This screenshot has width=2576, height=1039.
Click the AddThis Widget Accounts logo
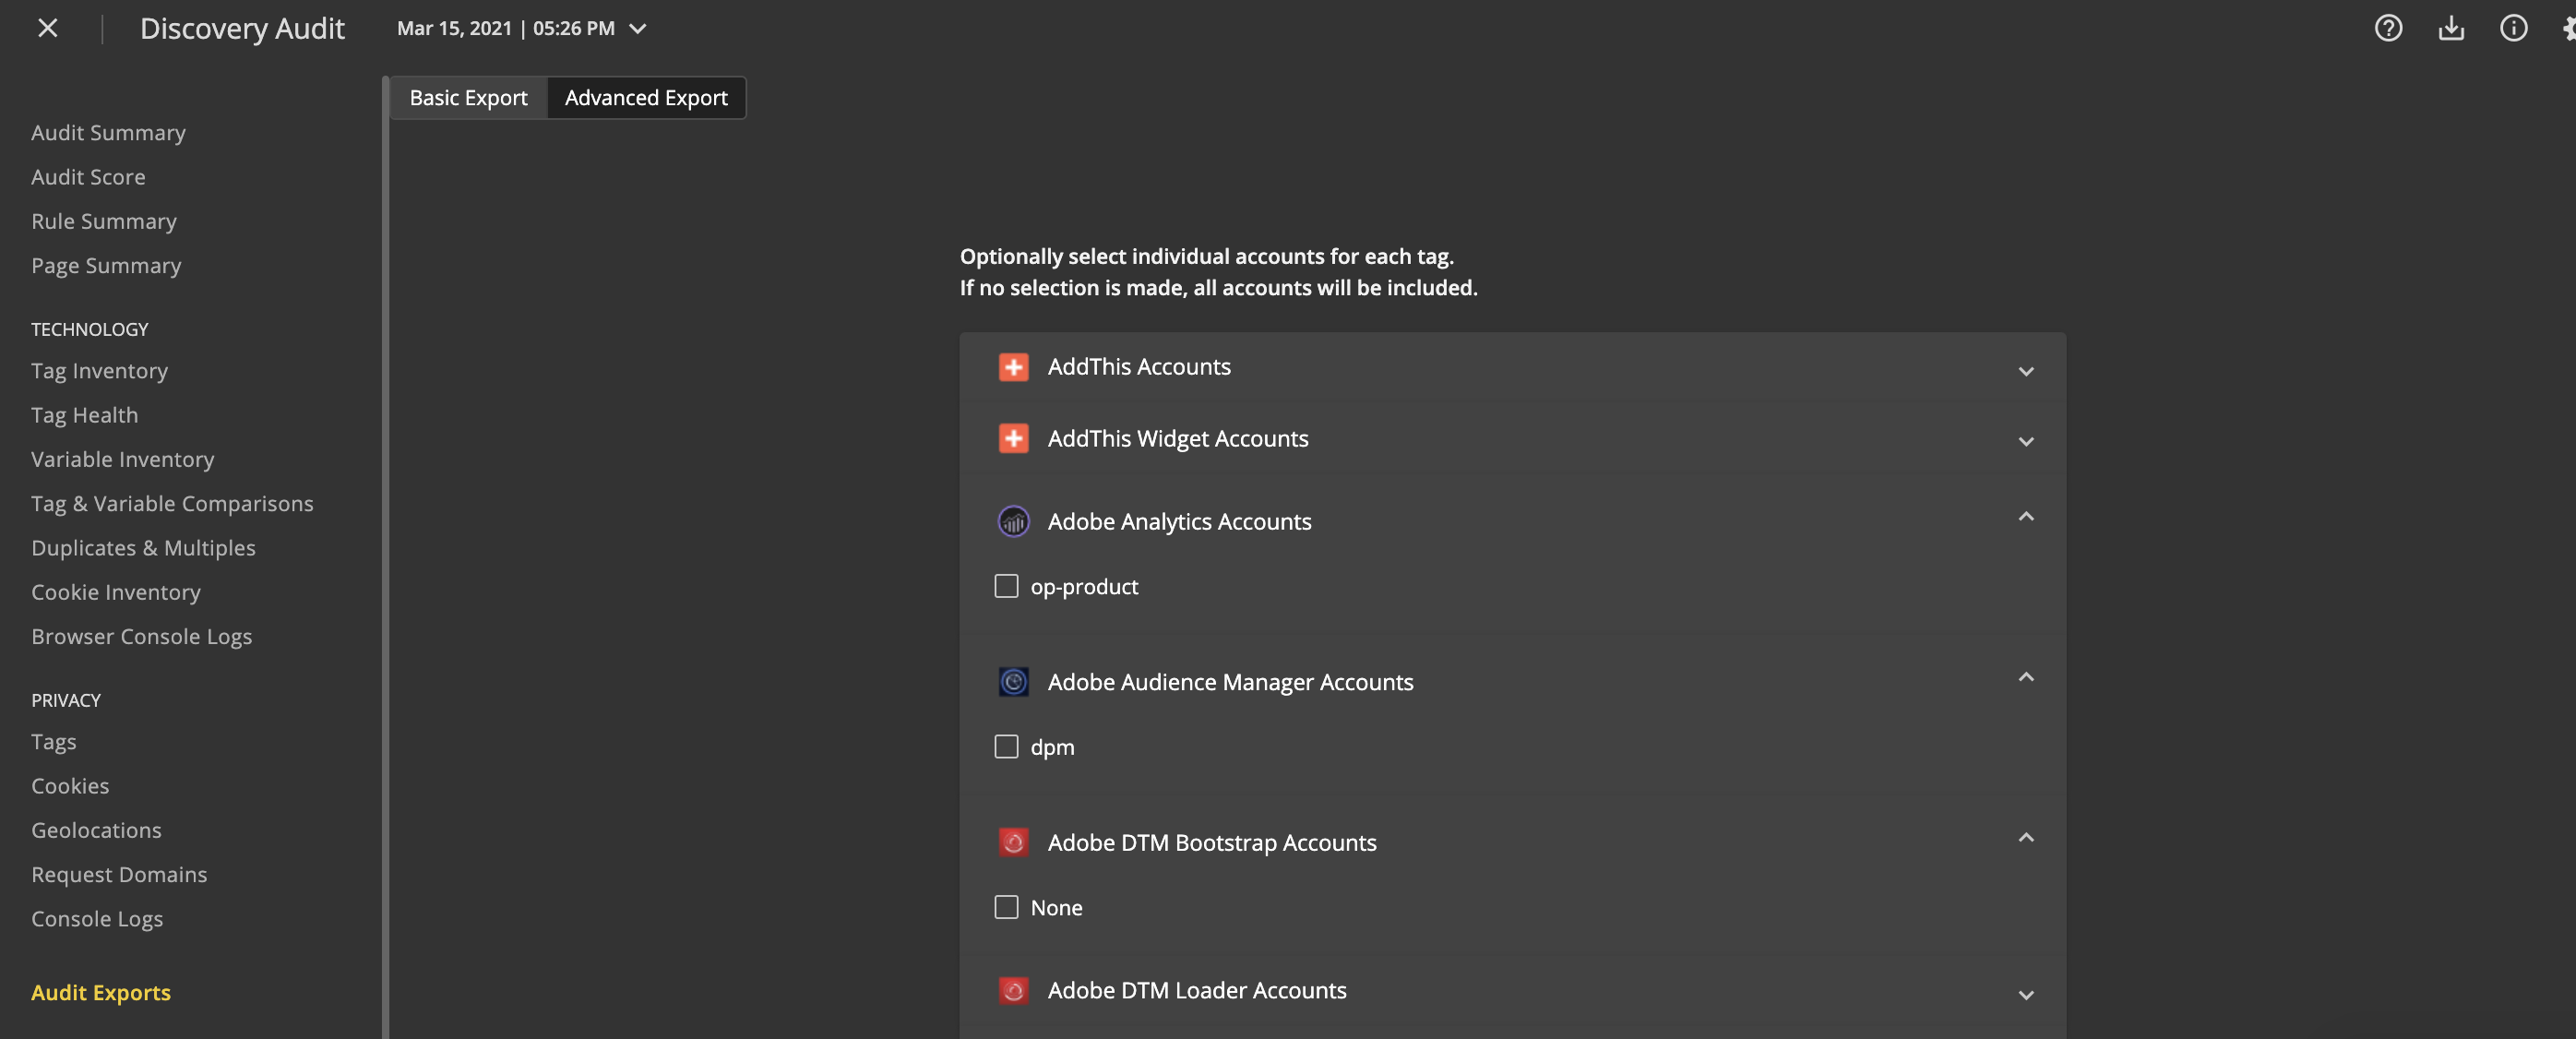pos(1013,439)
